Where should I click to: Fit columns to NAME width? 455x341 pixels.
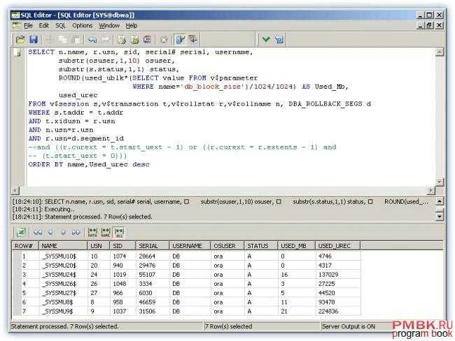tap(106, 232)
